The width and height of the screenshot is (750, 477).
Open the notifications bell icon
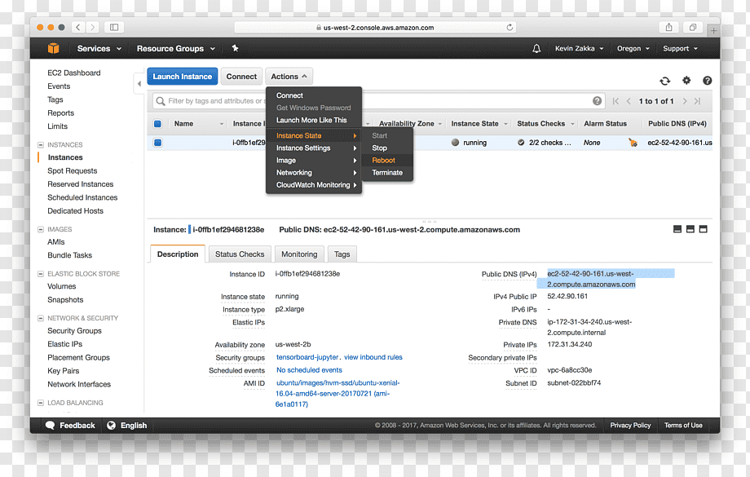536,48
